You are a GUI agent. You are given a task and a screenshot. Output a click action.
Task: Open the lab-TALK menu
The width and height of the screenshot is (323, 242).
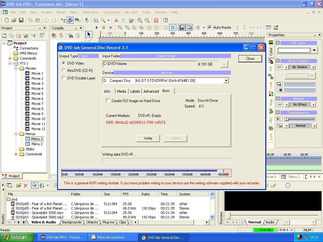pyautogui.click(x=131, y=12)
